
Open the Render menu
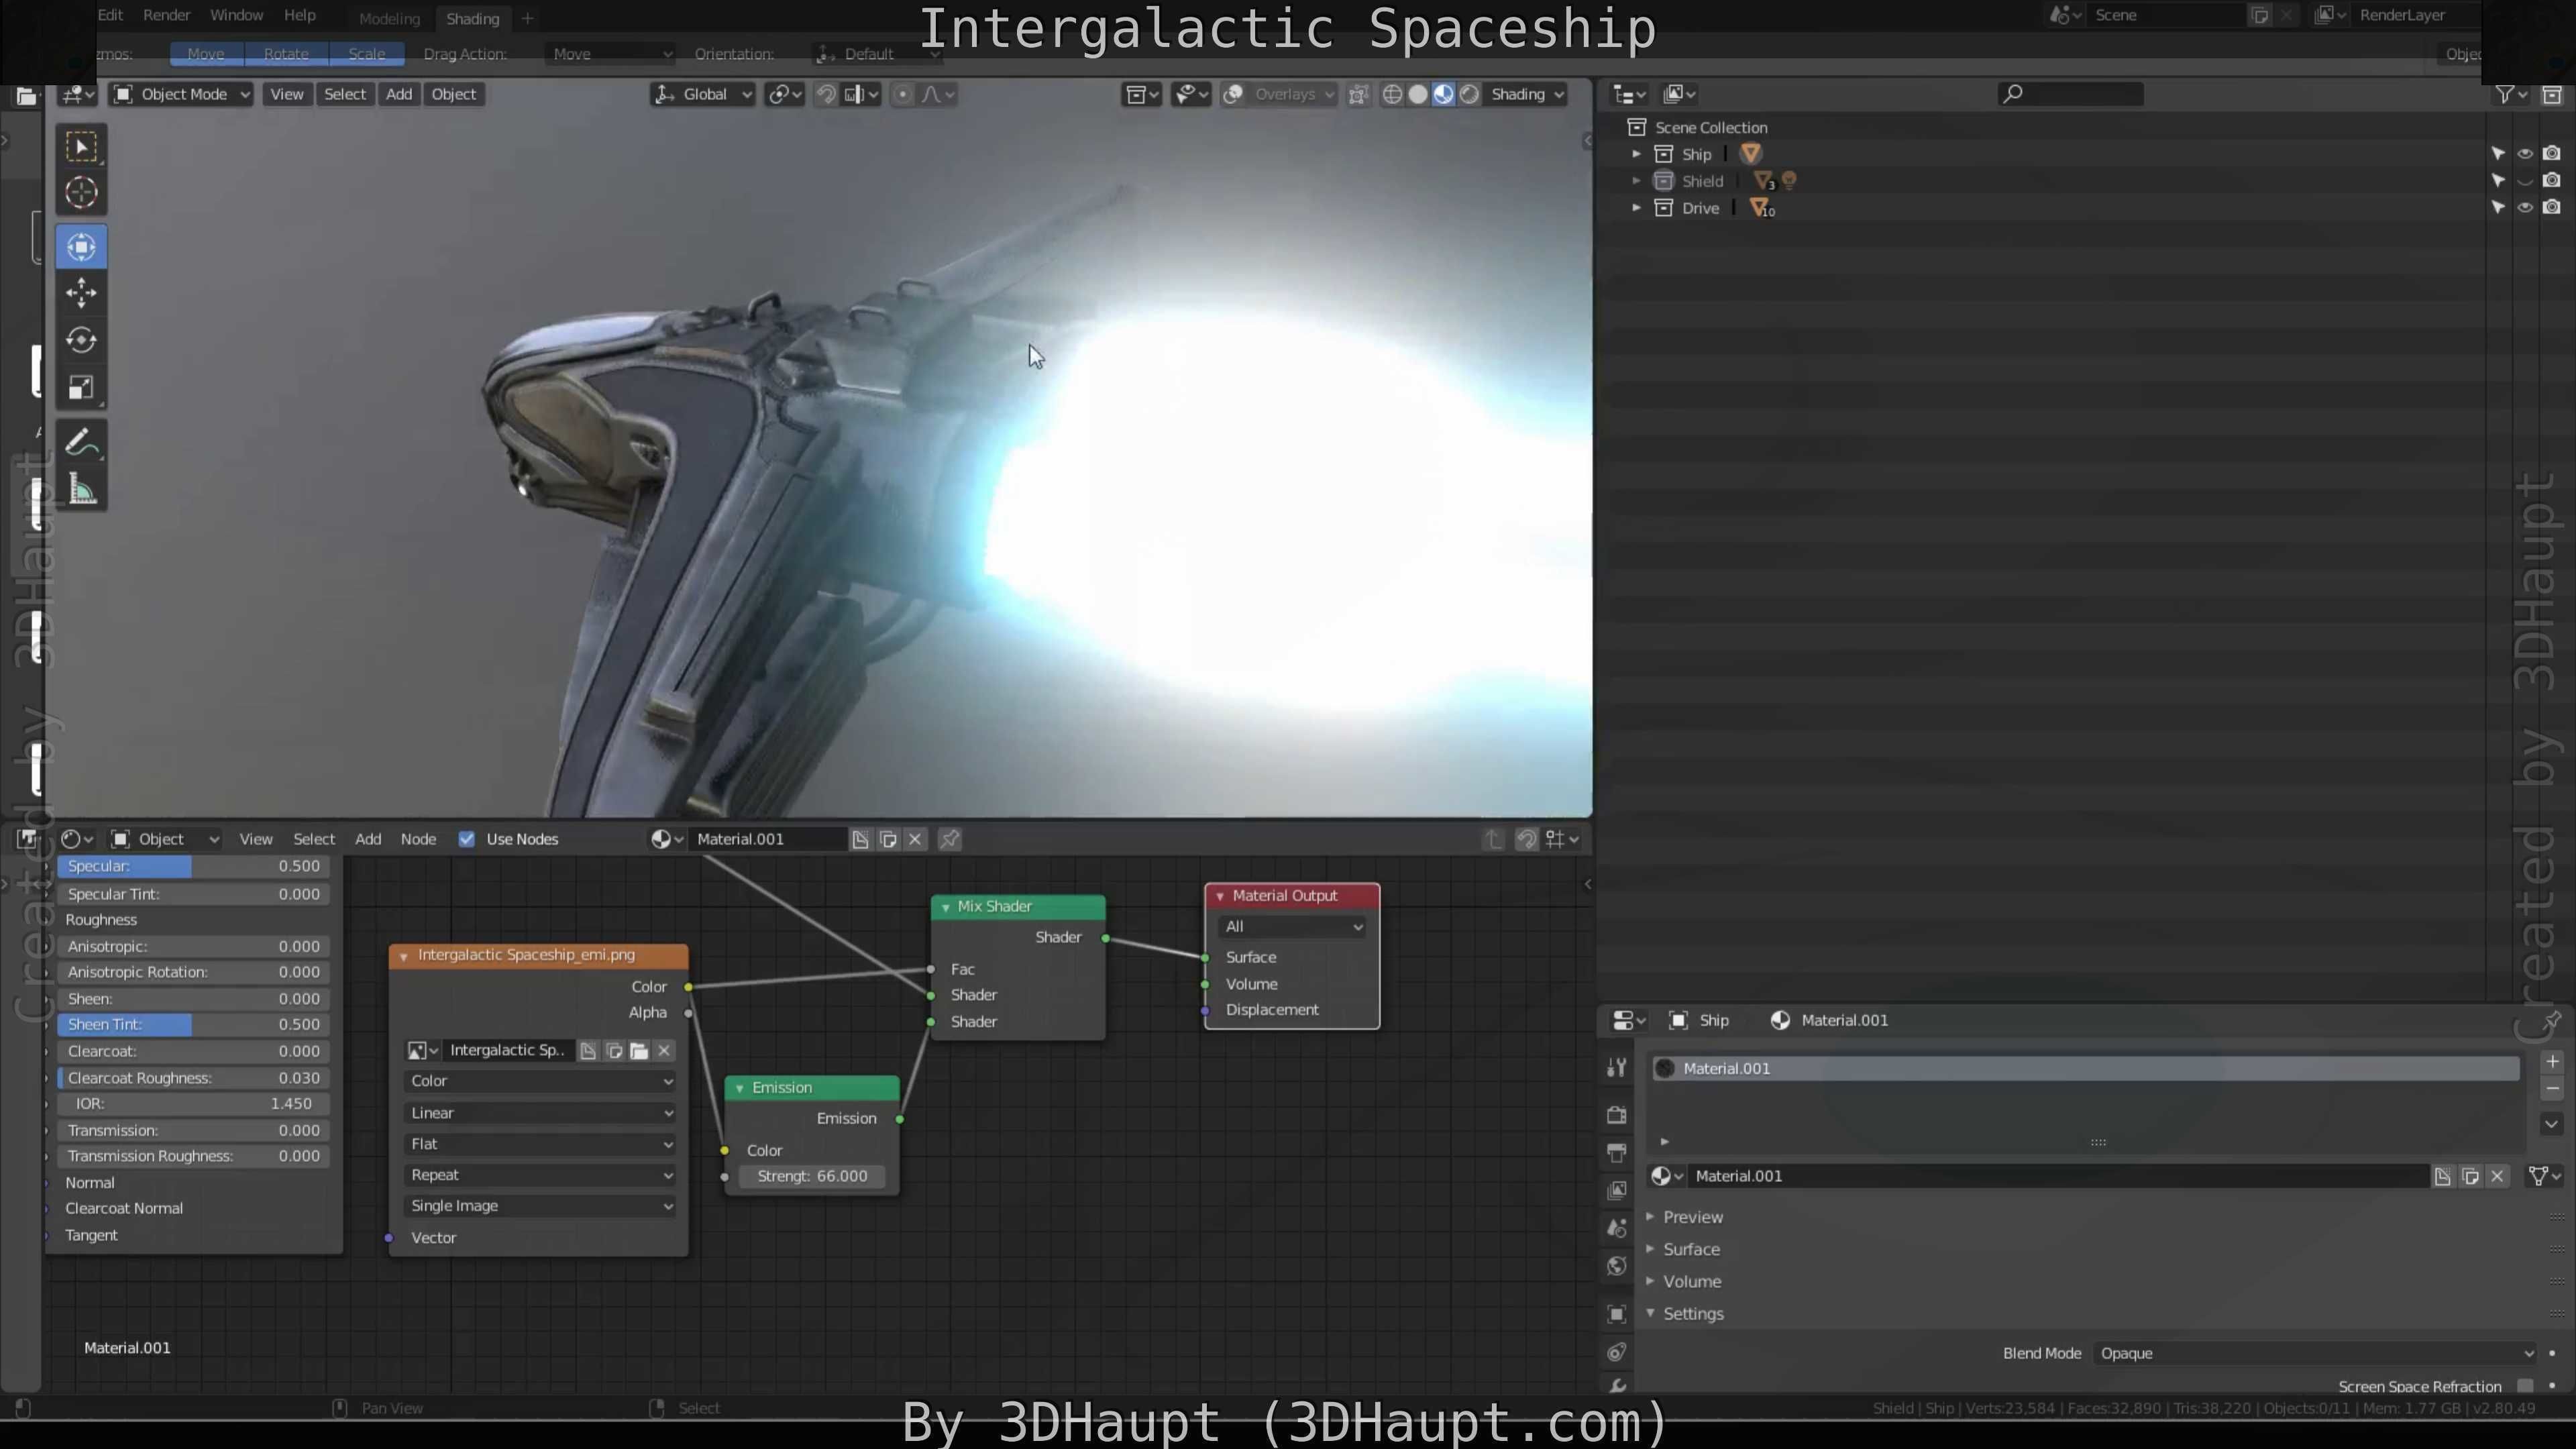(166, 15)
